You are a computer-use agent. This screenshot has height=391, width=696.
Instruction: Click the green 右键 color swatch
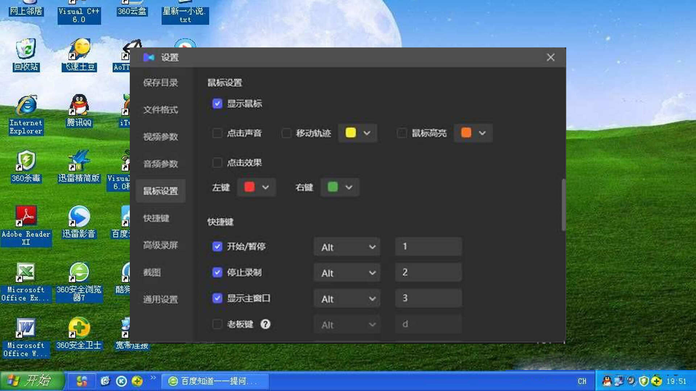click(333, 187)
